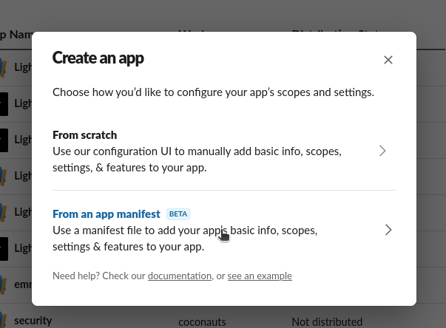
Task: Open the From scratch chevron arrow
Action: 382,151
